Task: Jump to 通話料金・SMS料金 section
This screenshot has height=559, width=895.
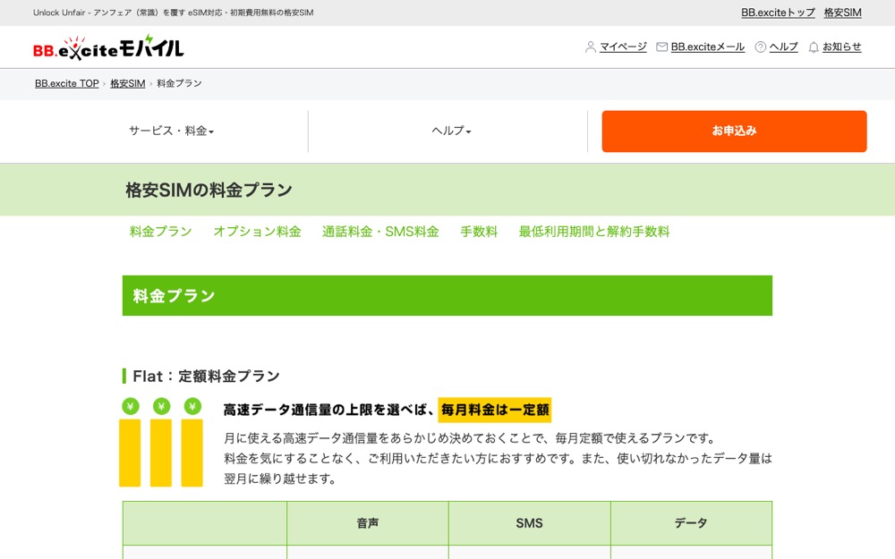Action: pyautogui.click(x=380, y=232)
